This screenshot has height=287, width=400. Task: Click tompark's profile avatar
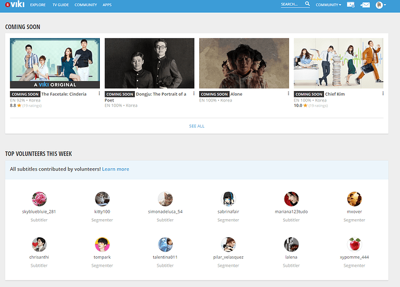pos(102,244)
